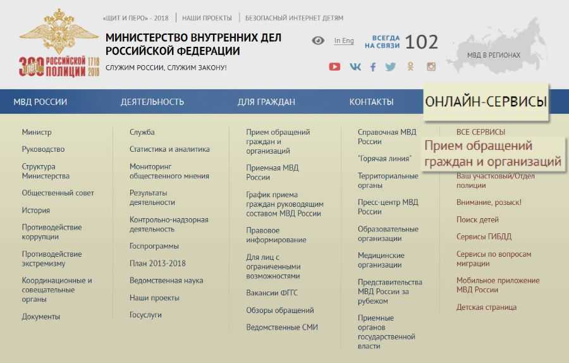Viewport: 569px width, 363px height.
Task: Click Безопасный интернет детям top link
Action: click(294, 18)
